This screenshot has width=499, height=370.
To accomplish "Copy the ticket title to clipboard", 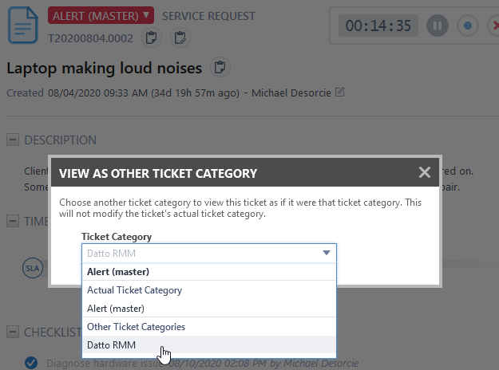I will click(220, 67).
